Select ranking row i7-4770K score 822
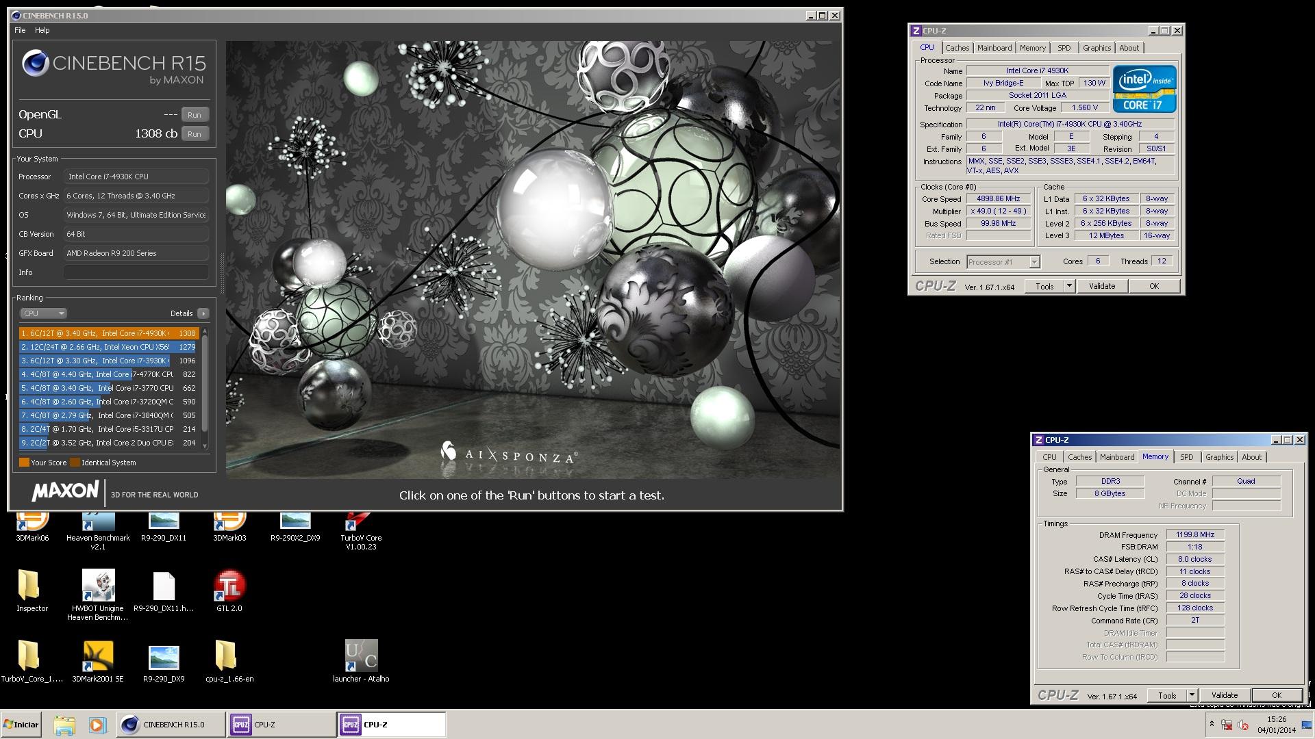 coord(109,374)
